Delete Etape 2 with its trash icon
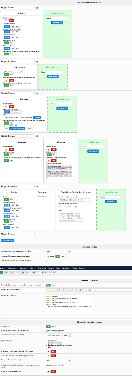132x376 pixels. coord(37,62)
